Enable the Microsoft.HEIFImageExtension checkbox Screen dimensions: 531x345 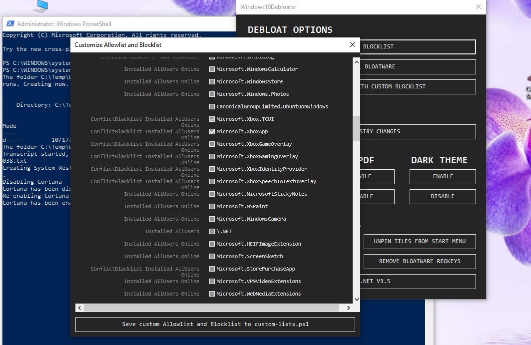(212, 244)
